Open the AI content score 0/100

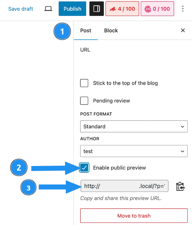tap(158, 9)
